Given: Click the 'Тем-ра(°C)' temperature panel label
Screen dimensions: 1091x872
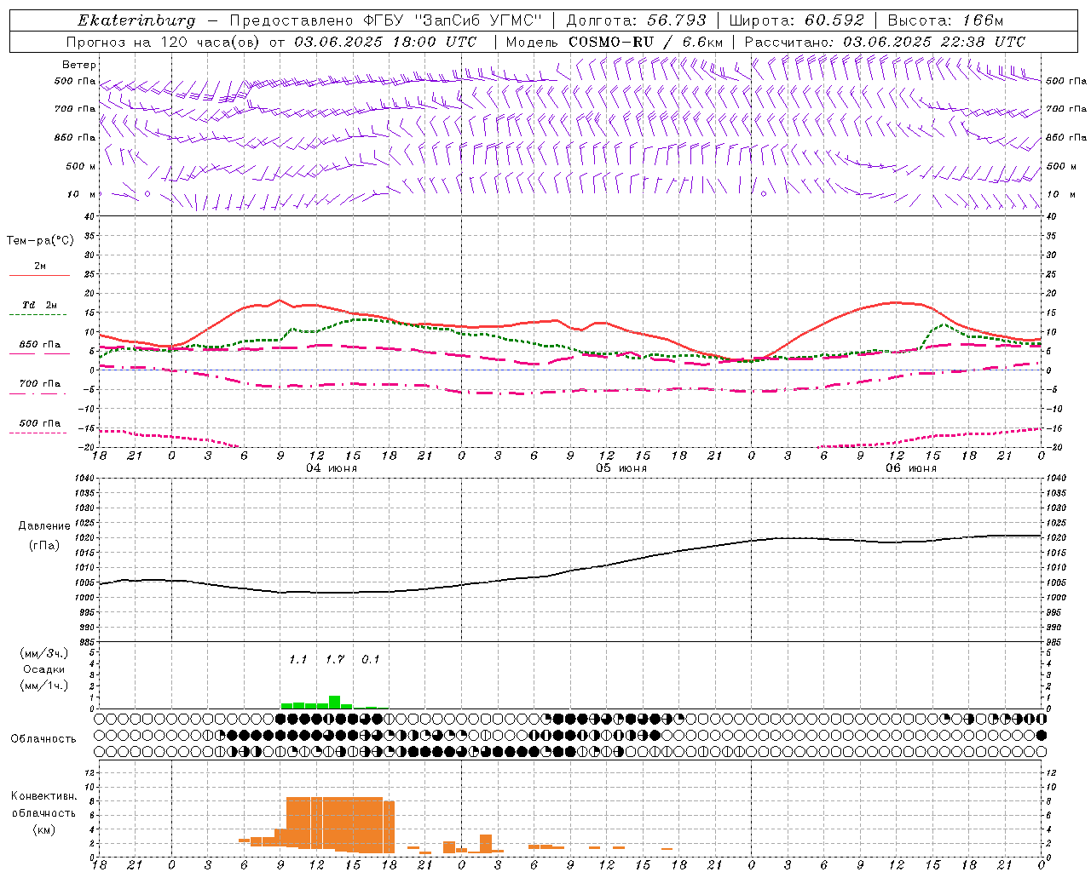Looking at the screenshot, I should pyautogui.click(x=40, y=241).
